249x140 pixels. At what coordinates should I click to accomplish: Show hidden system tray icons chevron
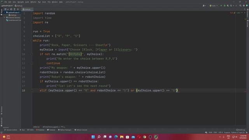point(220,137)
